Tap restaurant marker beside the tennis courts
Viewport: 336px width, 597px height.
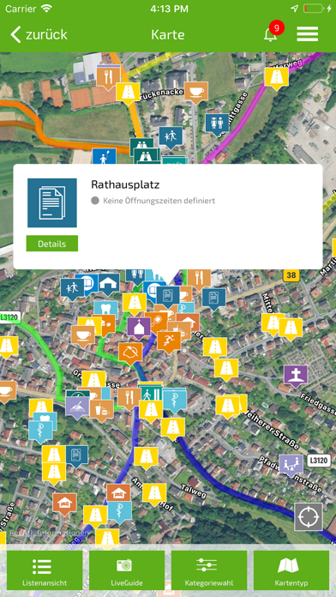pos(109,76)
